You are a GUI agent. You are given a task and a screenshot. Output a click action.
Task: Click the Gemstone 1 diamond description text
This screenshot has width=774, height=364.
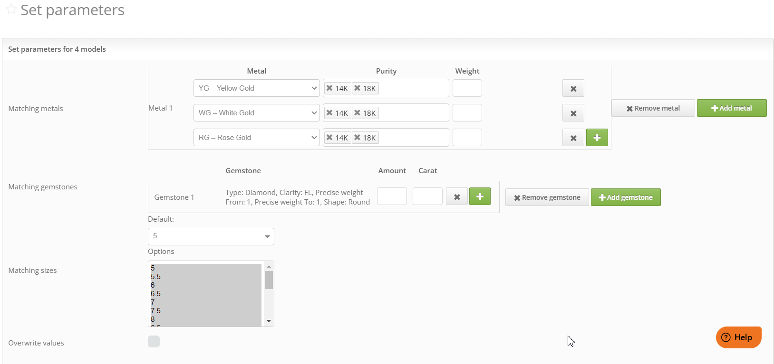pos(298,197)
